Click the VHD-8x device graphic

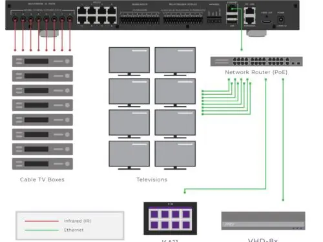coord(263,221)
